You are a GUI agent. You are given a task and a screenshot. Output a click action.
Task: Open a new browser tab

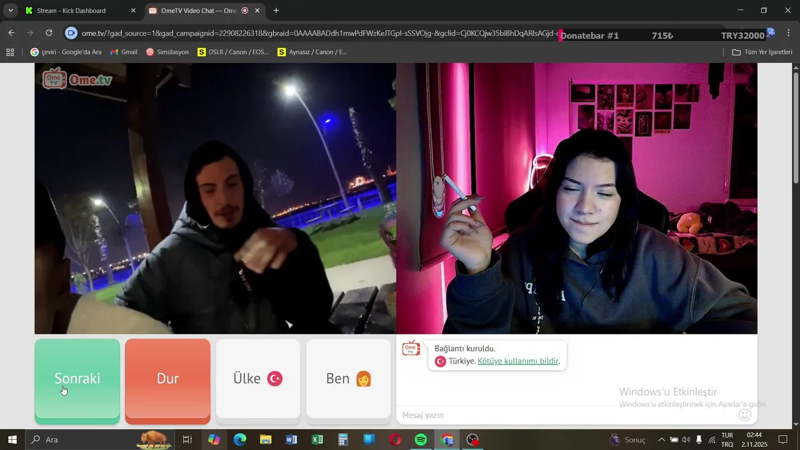[x=276, y=11]
